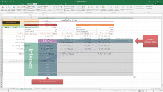Click the quick analysis icon below table
The width and height of the screenshot is (163, 92).
(x=134, y=77)
